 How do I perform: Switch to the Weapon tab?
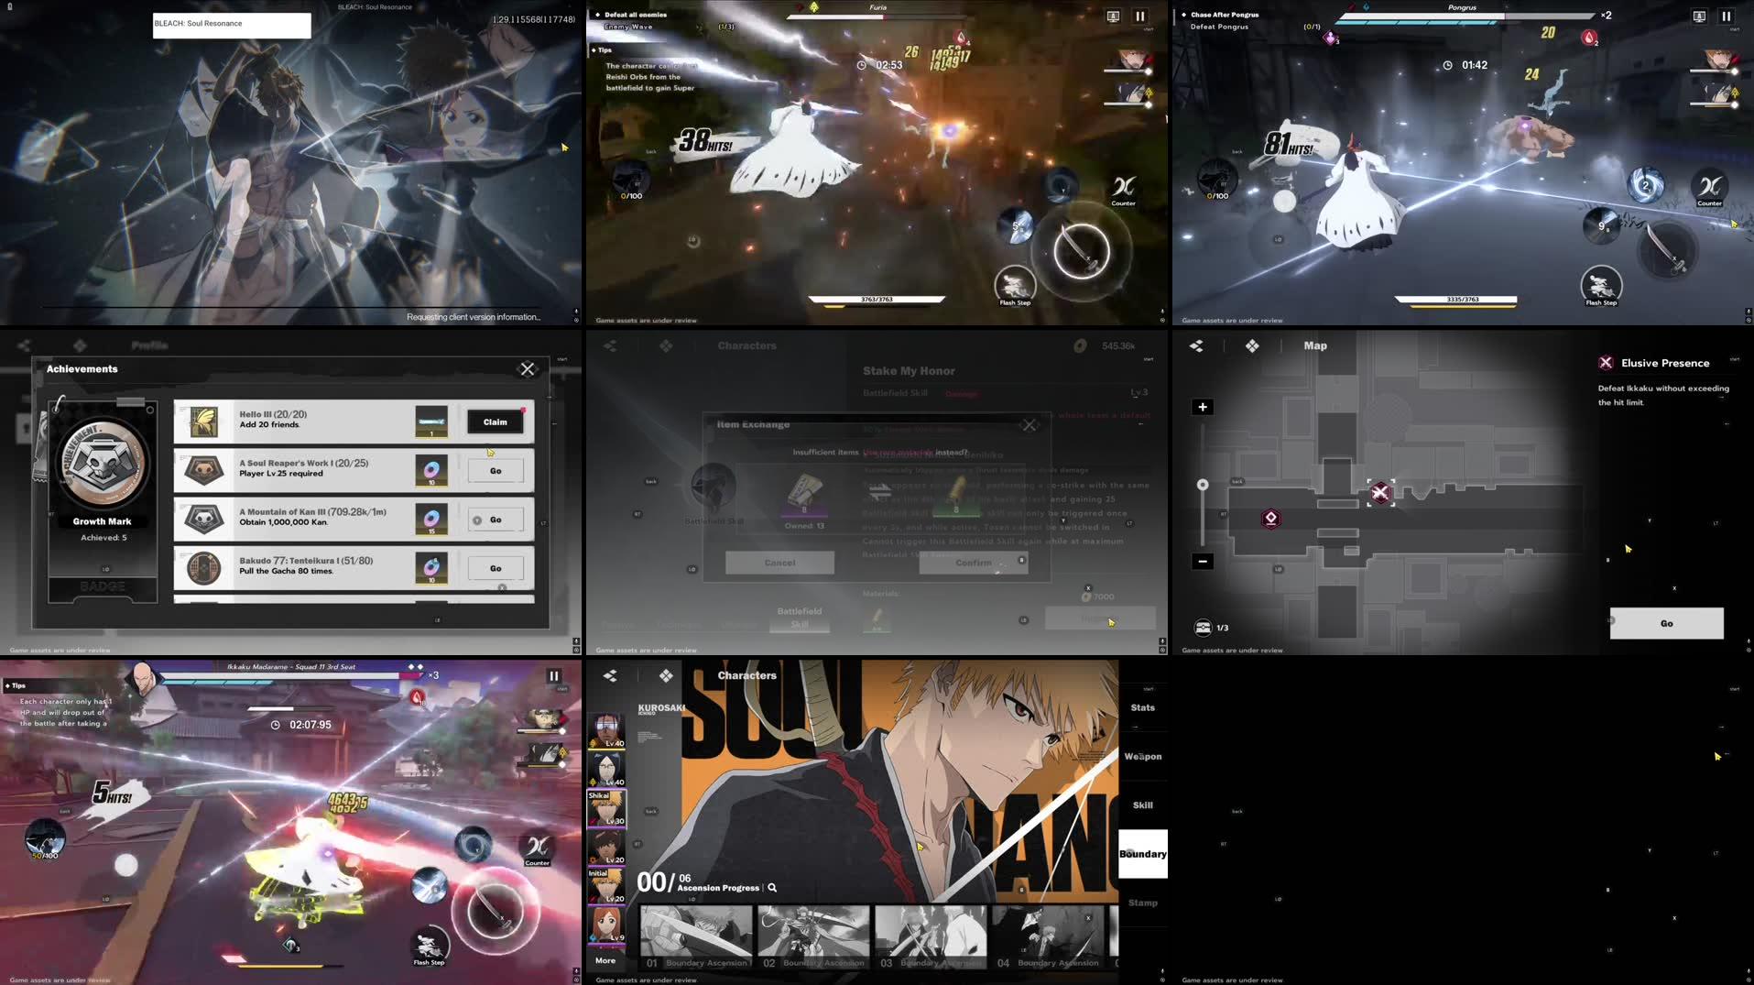1143,756
